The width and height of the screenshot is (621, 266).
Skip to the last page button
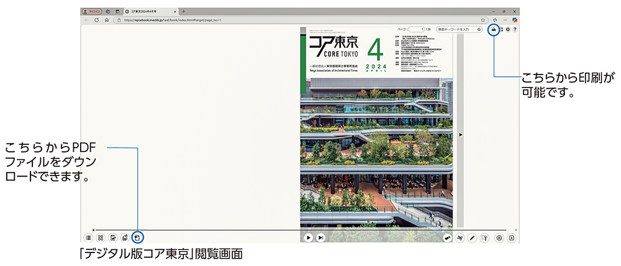[x=321, y=237]
